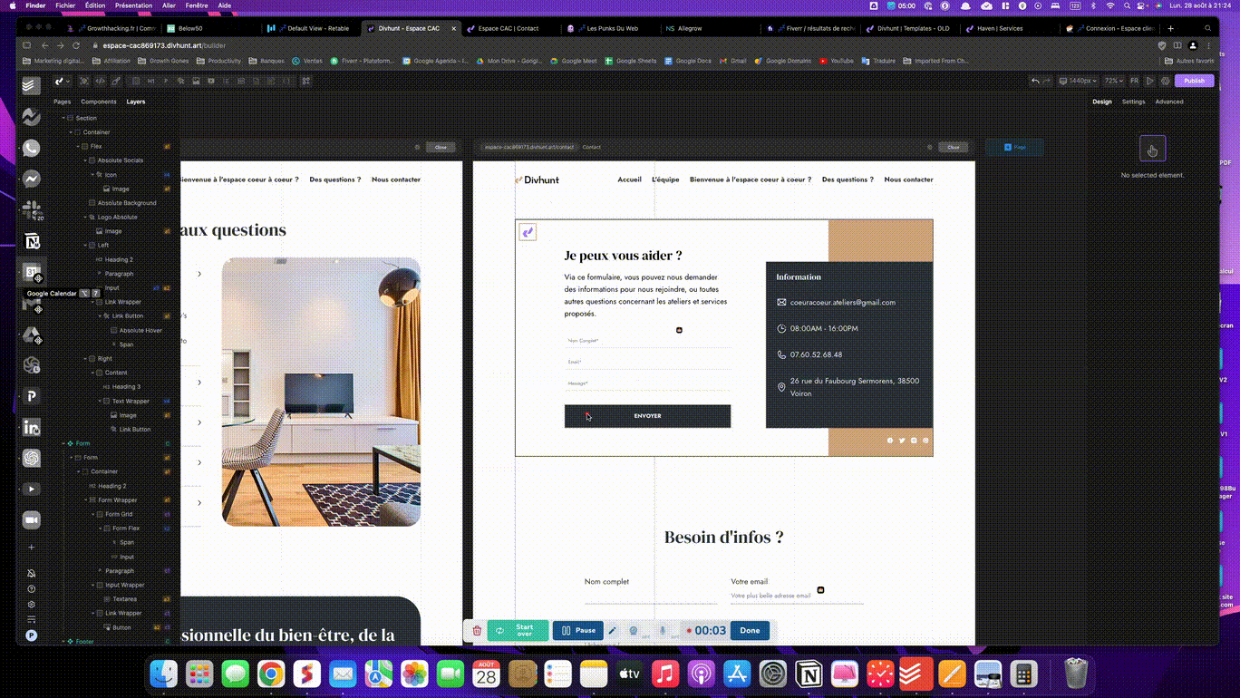This screenshot has width=1240, height=698.
Task: Switch language with FR button
Action: (x=1134, y=81)
